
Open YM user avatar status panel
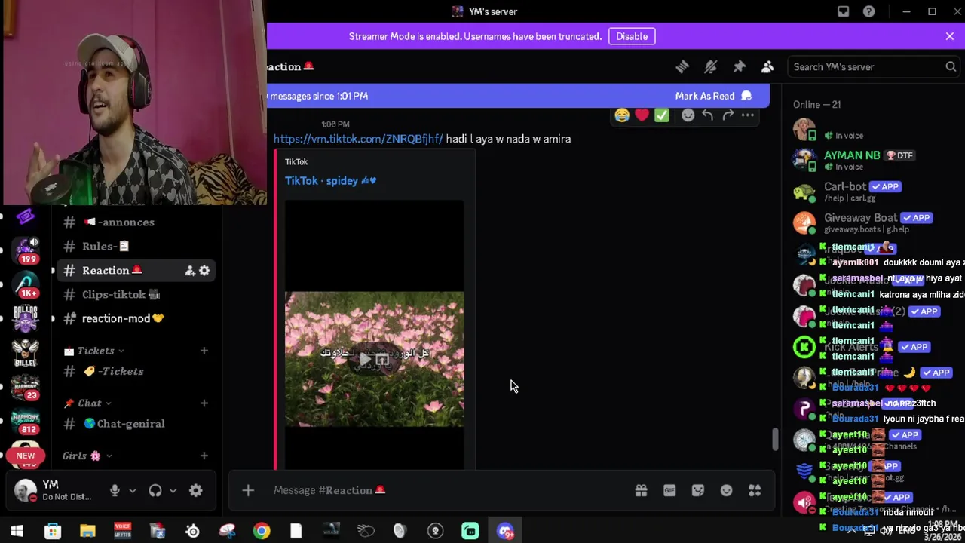pos(26,490)
